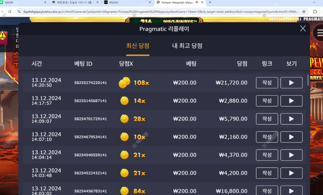This screenshot has width=323, height=195.
Task: Click the address bar URL field
Action: 161,12
